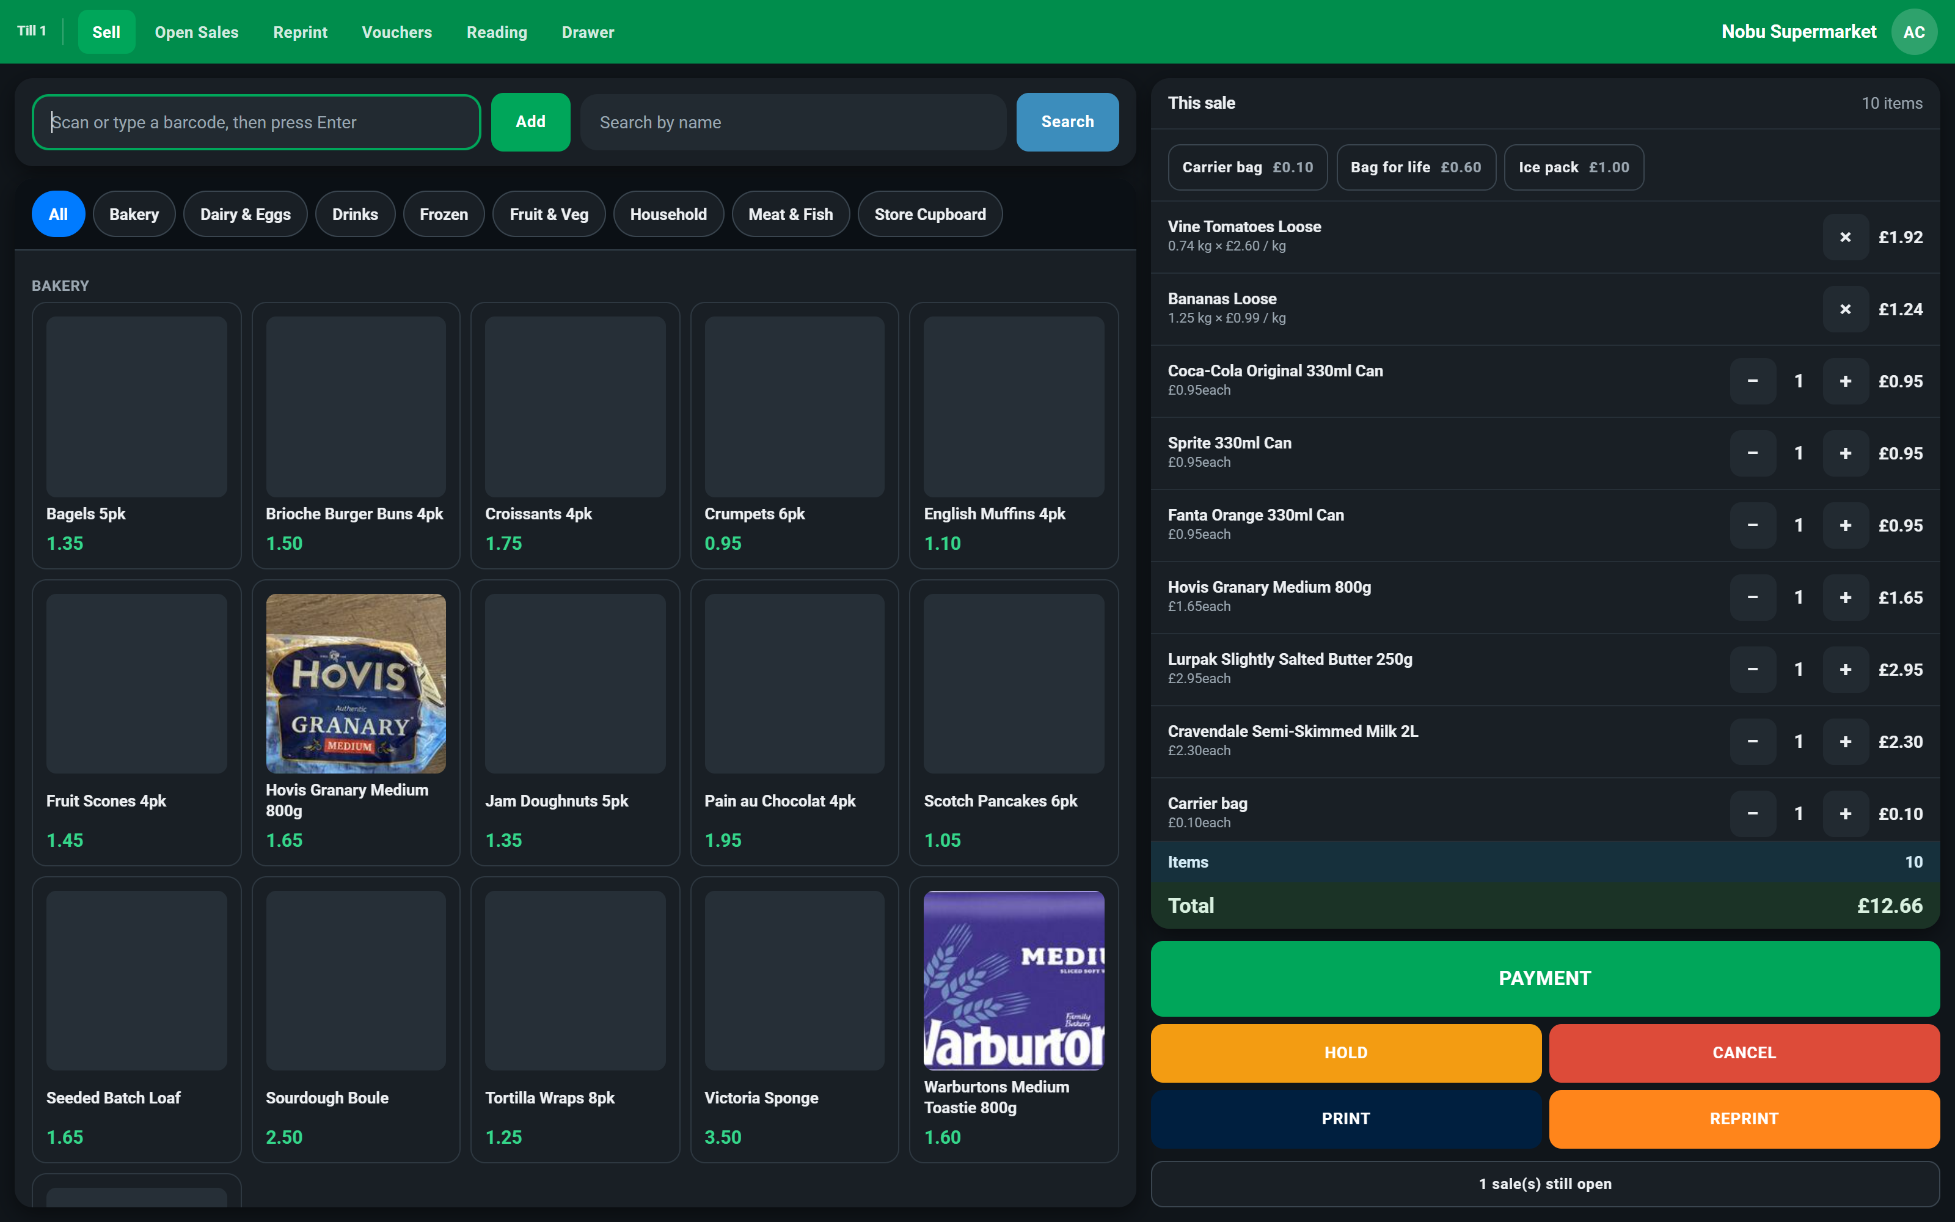Click minus on Fanta Orange 330ml Can
The image size is (1955, 1222).
coord(1752,525)
